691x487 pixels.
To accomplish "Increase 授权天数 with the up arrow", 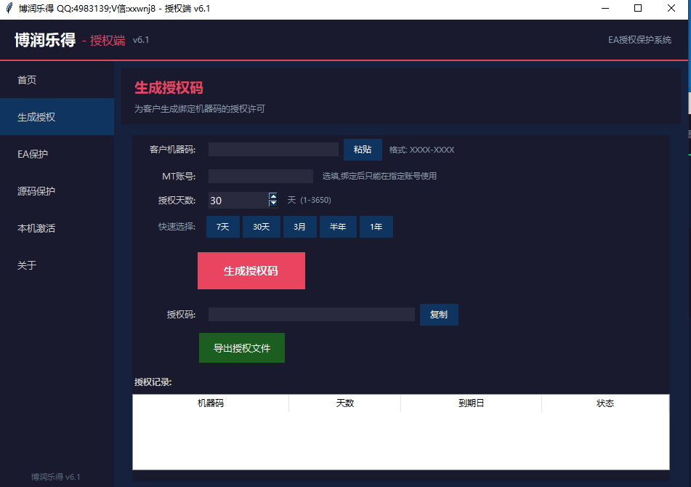I will [x=273, y=196].
